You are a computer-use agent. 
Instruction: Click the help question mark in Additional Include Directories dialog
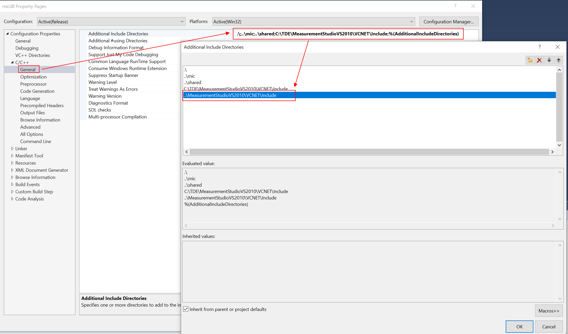(540, 47)
